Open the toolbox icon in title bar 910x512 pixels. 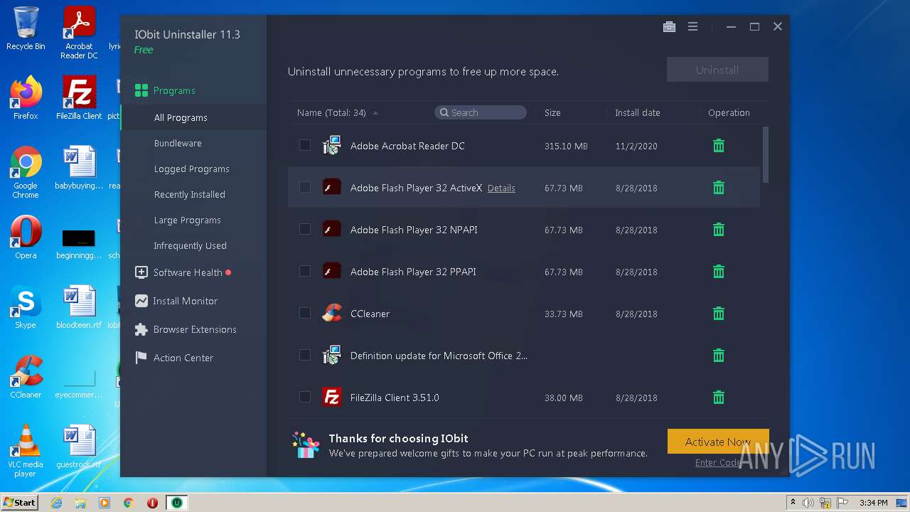click(x=669, y=26)
